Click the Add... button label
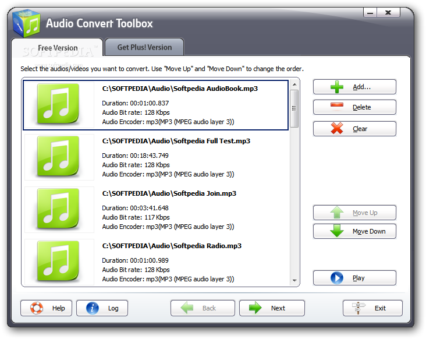Image resolution: width=426 pixels, height=339 pixels. coord(361,87)
